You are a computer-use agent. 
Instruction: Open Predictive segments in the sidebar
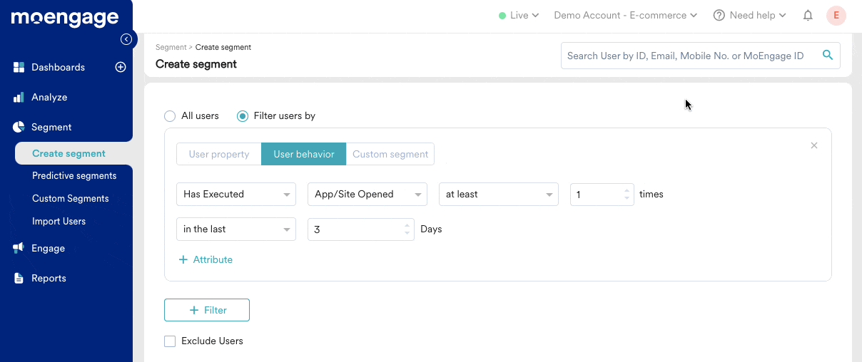74,175
